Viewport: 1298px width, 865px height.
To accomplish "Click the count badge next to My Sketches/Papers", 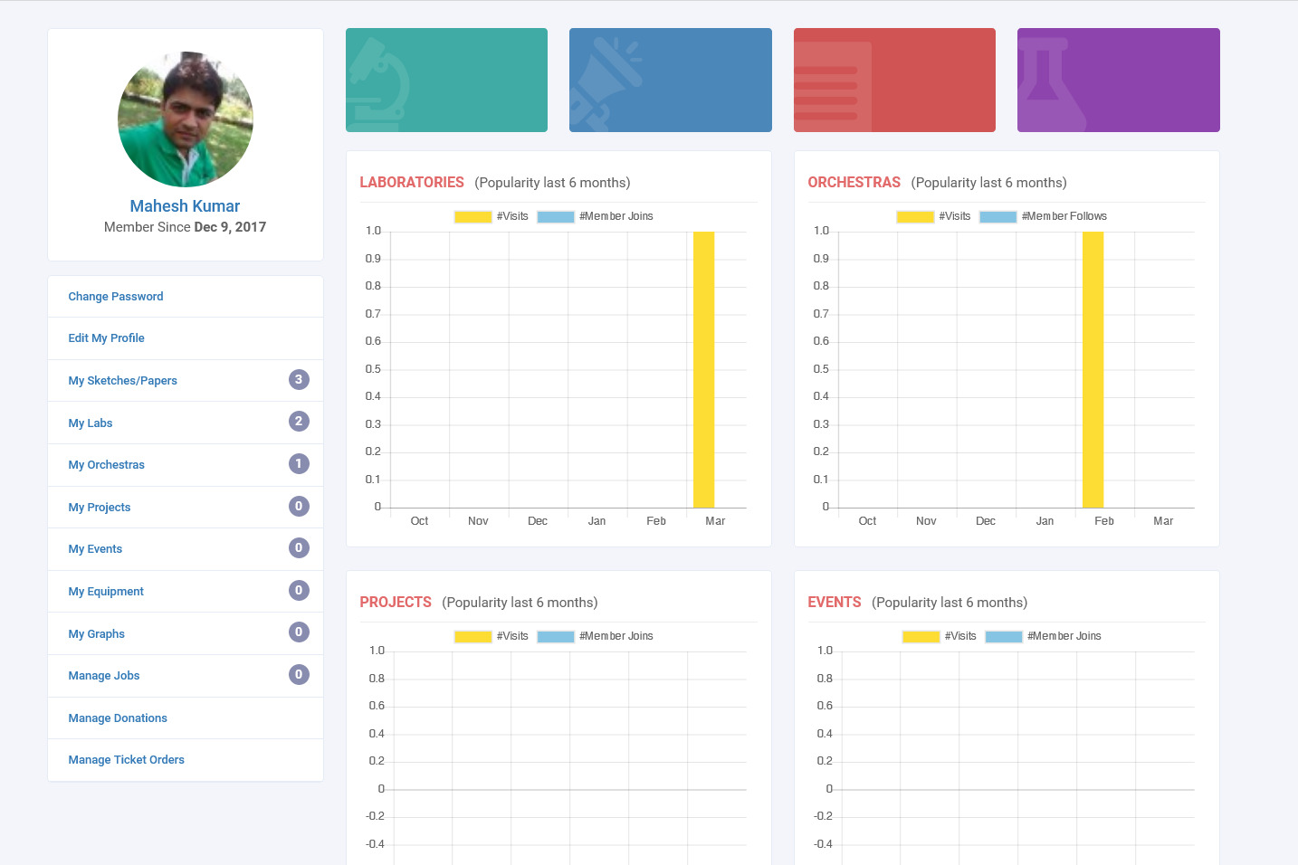I will click(x=299, y=380).
